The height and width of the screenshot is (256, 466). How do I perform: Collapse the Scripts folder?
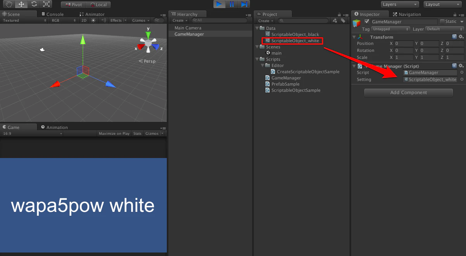pyautogui.click(x=257, y=59)
